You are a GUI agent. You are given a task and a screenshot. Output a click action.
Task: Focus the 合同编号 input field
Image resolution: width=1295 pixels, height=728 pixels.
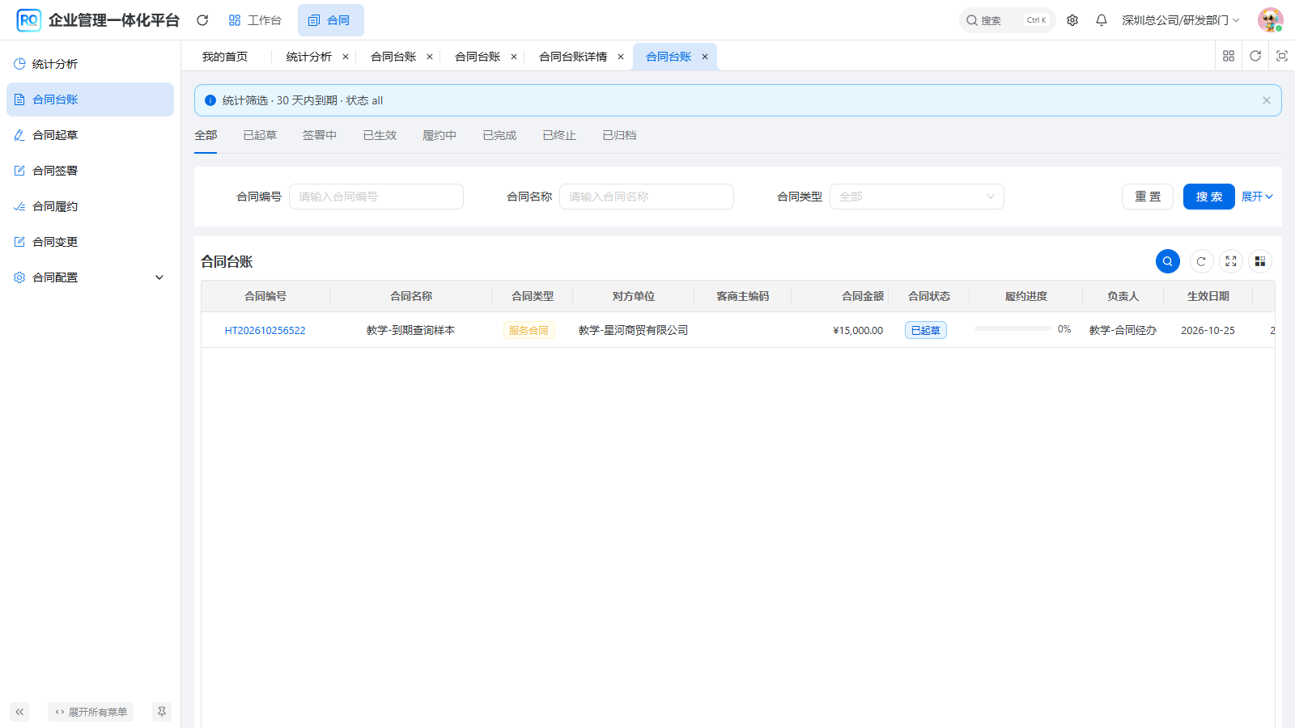pyautogui.click(x=376, y=197)
